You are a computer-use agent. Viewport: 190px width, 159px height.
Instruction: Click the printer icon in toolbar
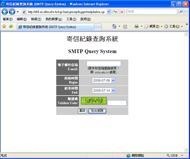[137, 26]
